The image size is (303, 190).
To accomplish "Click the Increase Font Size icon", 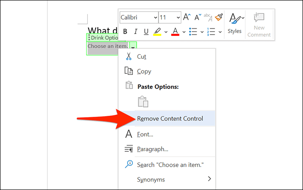I will tap(187, 17).
